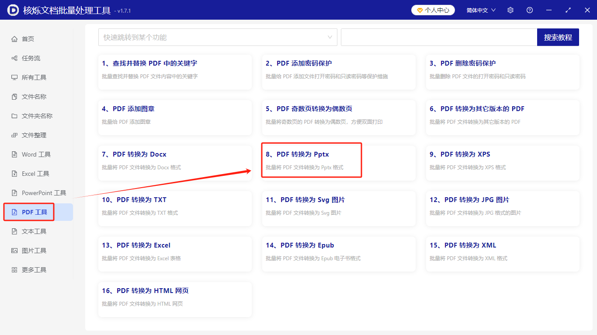
Task: Select Word 工具 in the sidebar
Action: (x=37, y=154)
